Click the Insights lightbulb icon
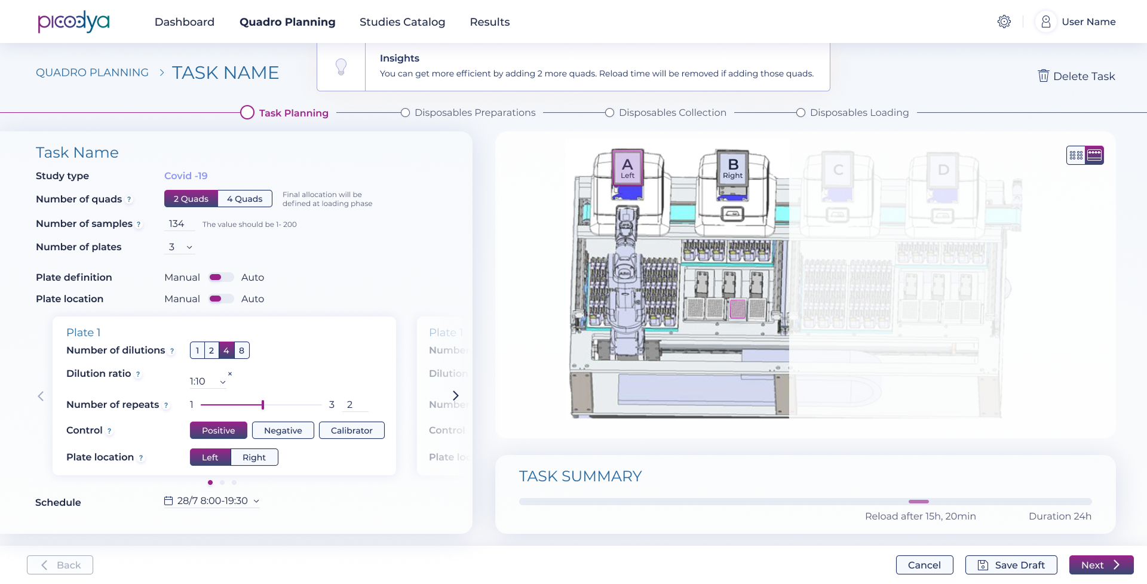This screenshot has height=584, width=1147. click(x=341, y=66)
